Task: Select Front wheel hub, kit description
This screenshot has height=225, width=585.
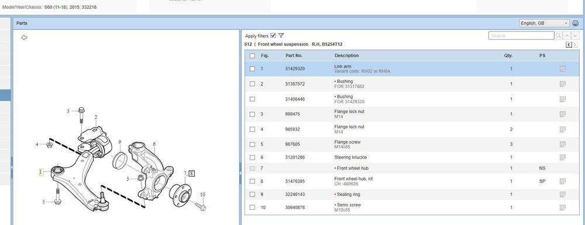Action: point(354,179)
